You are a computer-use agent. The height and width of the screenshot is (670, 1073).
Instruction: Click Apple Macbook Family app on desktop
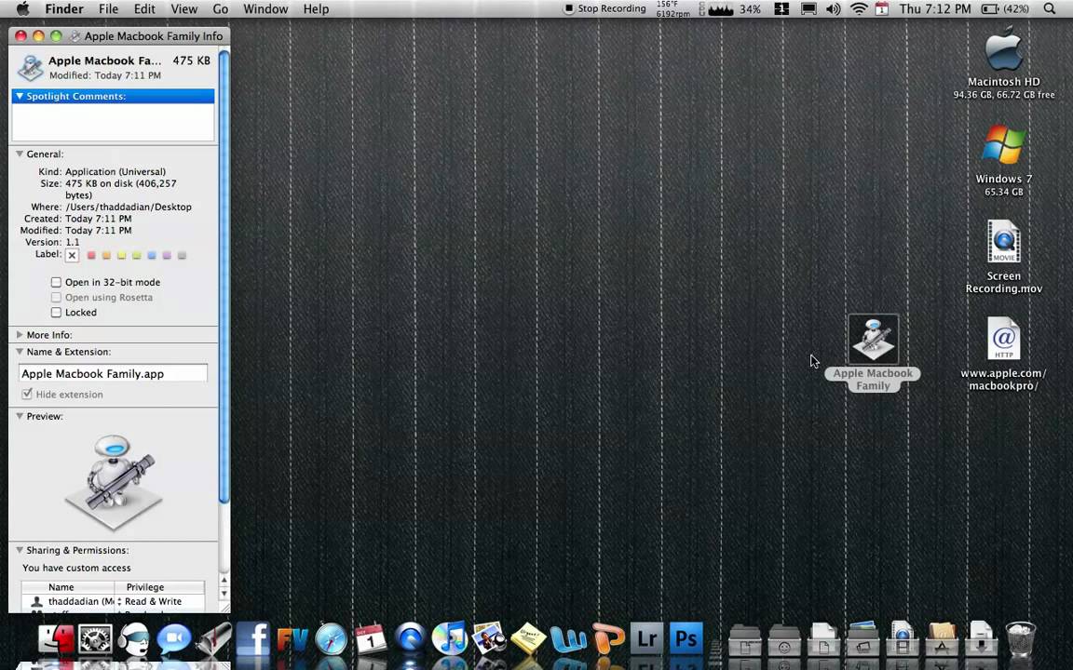pyautogui.click(x=873, y=353)
